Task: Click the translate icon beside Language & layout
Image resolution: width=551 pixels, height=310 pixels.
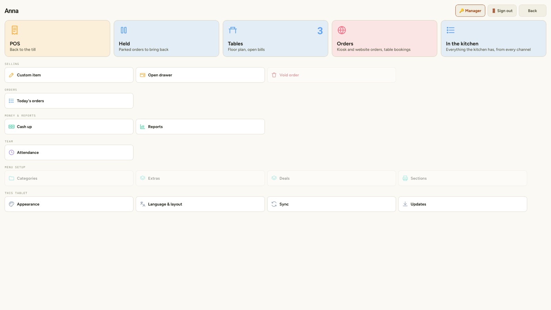Action: (x=143, y=204)
